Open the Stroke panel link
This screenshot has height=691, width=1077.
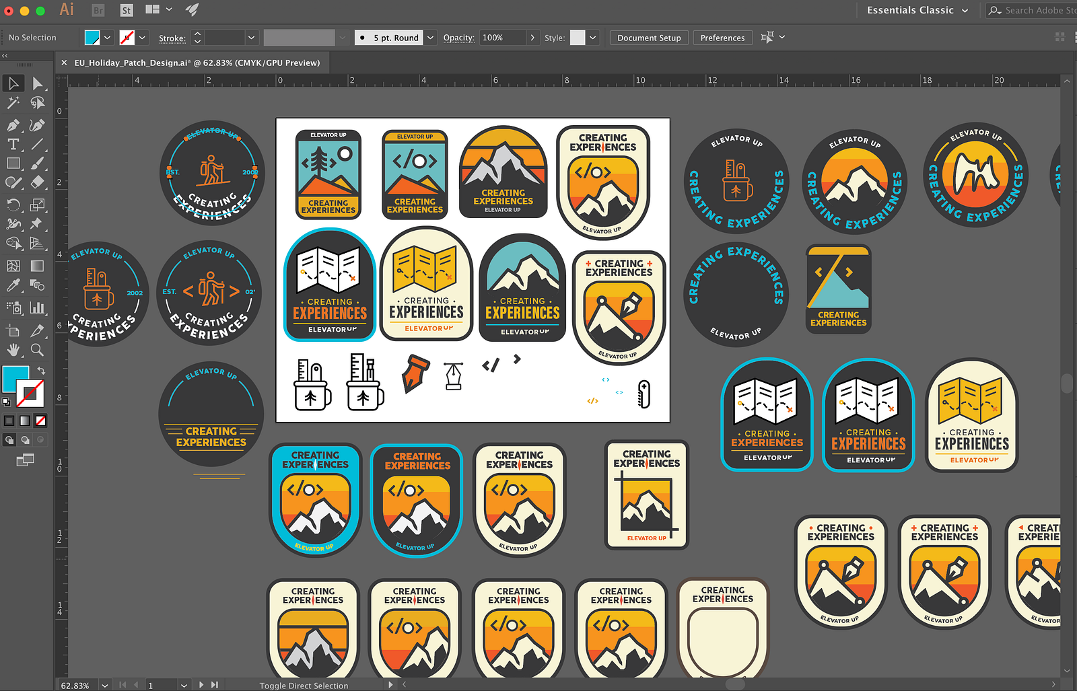click(172, 38)
